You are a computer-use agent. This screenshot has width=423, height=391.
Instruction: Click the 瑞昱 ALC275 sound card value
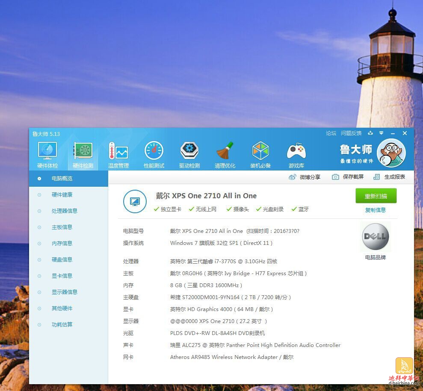click(255, 345)
